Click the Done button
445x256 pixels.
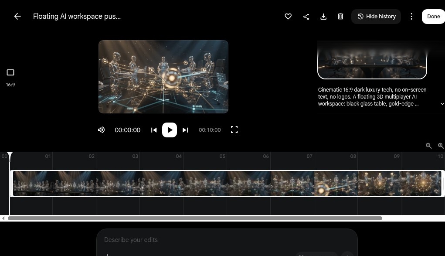(x=433, y=17)
